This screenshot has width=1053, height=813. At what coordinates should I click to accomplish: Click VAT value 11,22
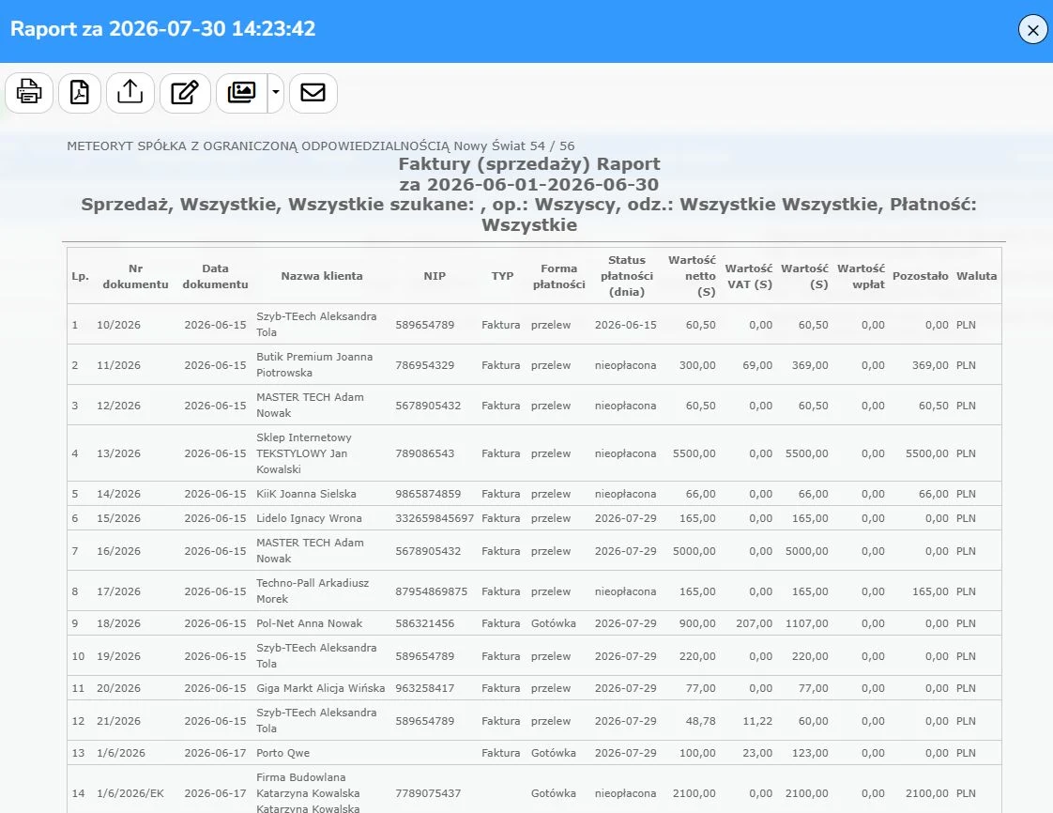[757, 721]
